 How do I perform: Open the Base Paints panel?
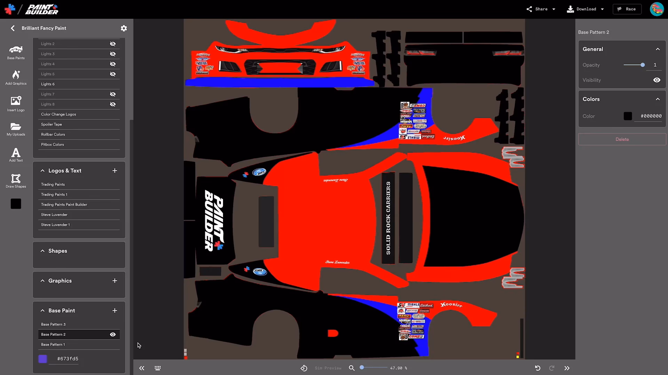(16, 52)
